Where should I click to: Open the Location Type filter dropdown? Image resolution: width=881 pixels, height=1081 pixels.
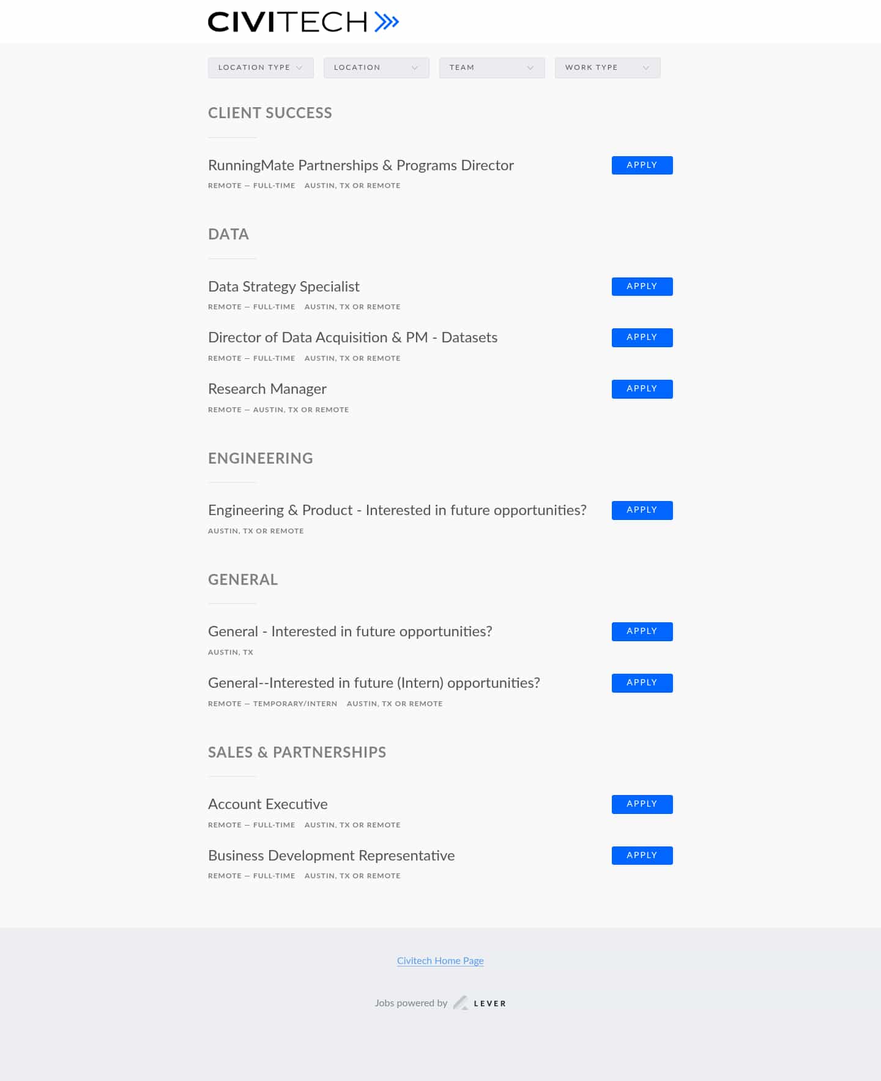[x=261, y=67]
